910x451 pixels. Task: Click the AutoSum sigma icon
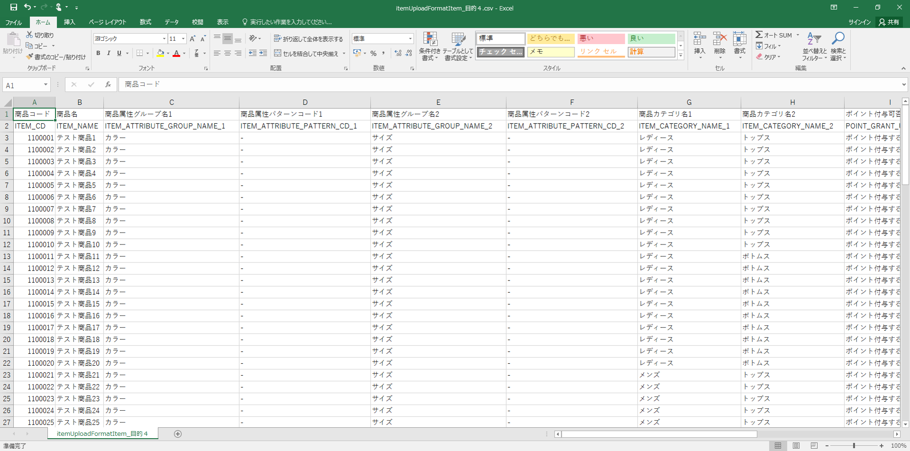(x=759, y=35)
